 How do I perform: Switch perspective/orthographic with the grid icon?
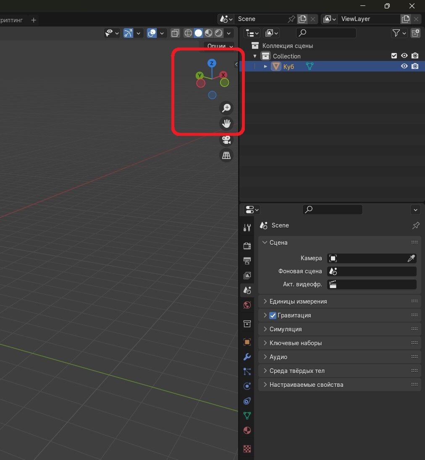coord(226,156)
